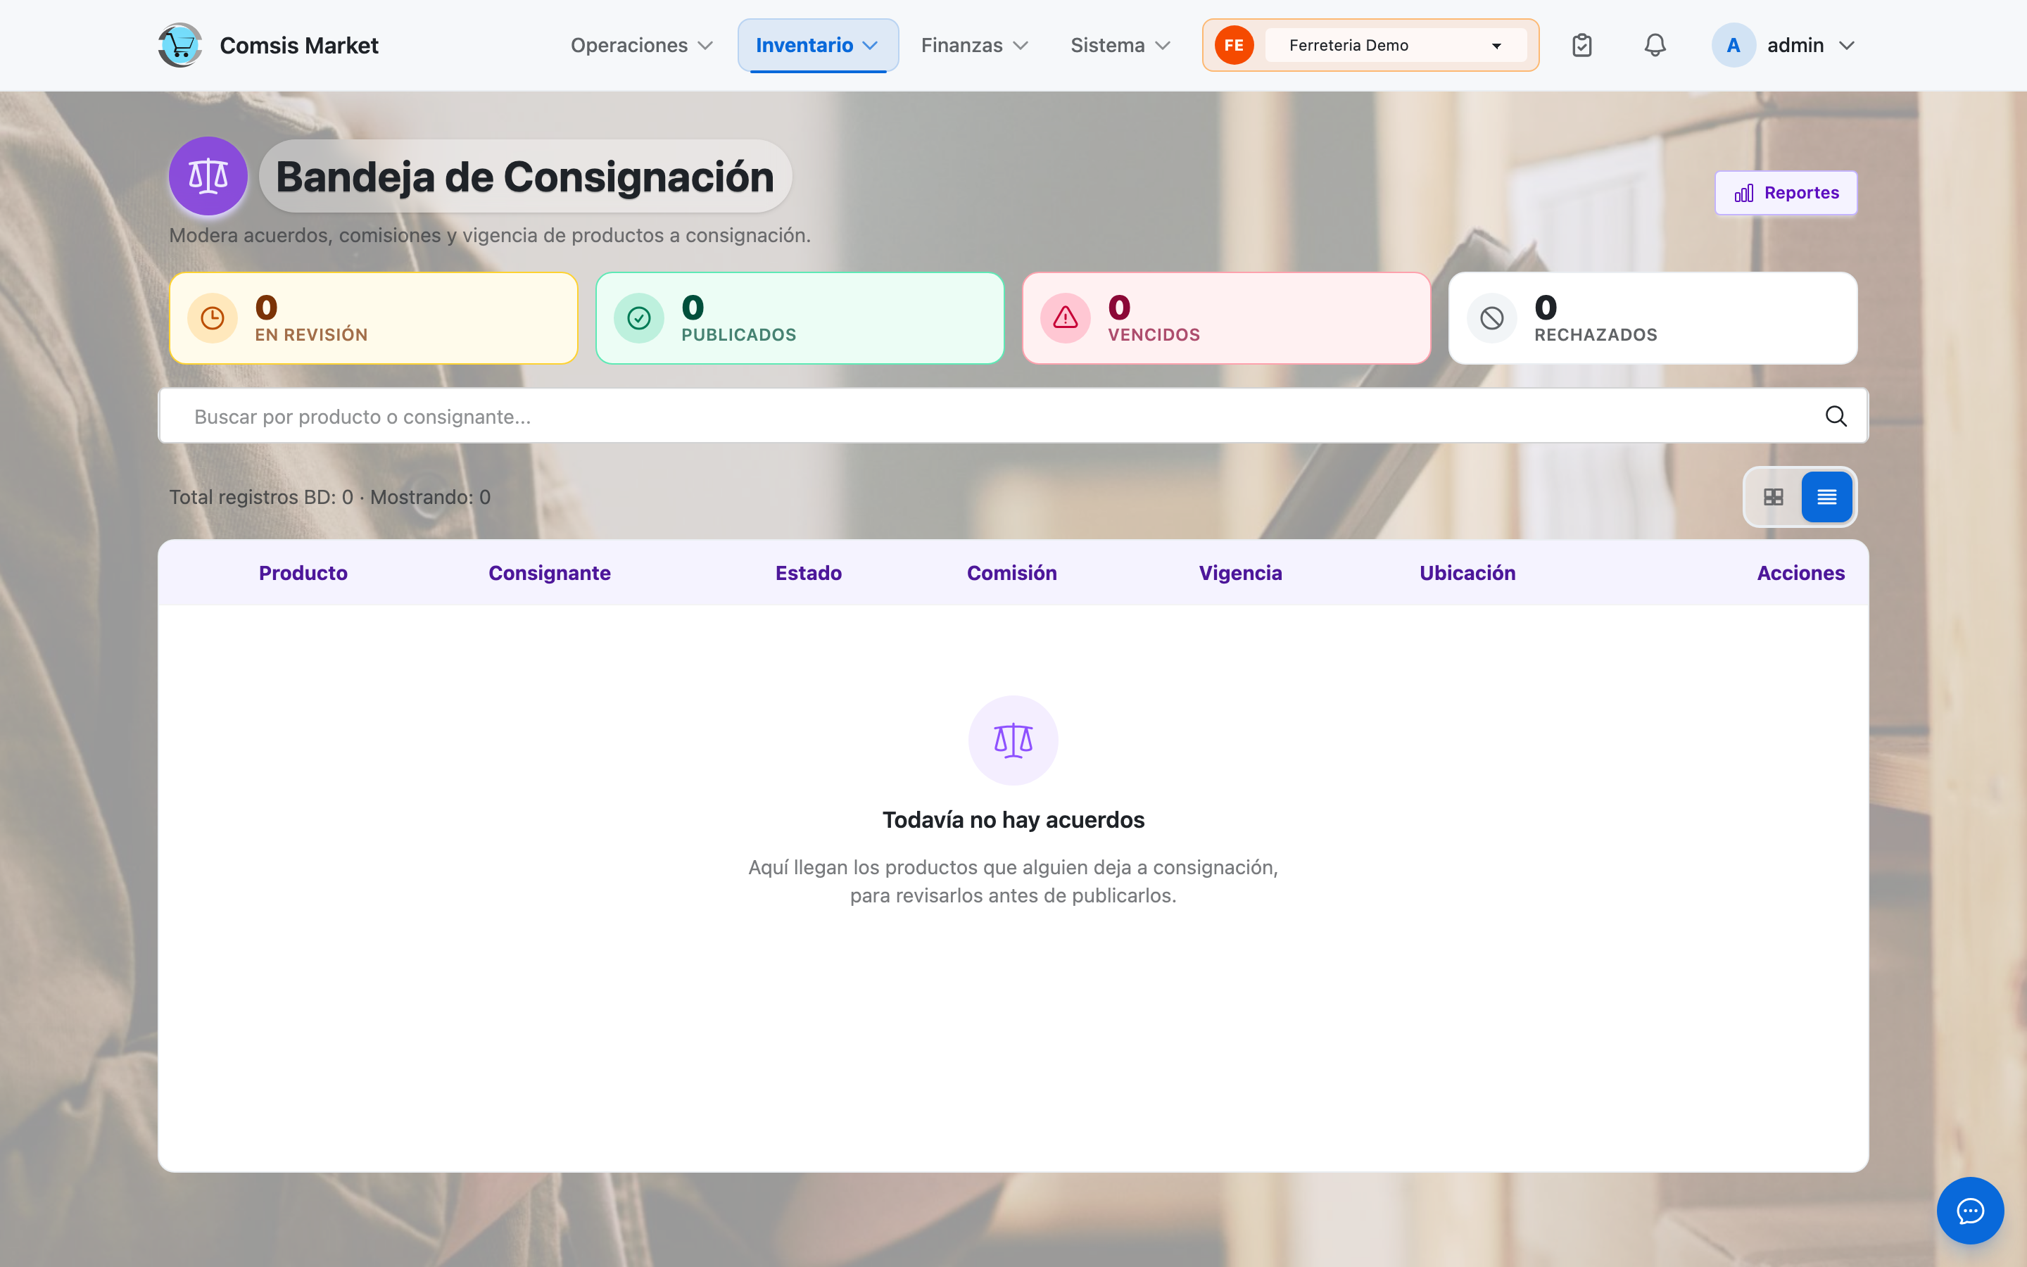Click the purple scales page icon
Image resolution: width=2027 pixels, height=1267 pixels.
(208, 176)
